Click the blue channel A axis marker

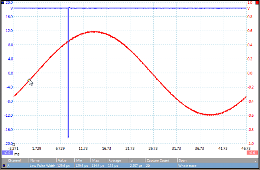pos(3,3)
